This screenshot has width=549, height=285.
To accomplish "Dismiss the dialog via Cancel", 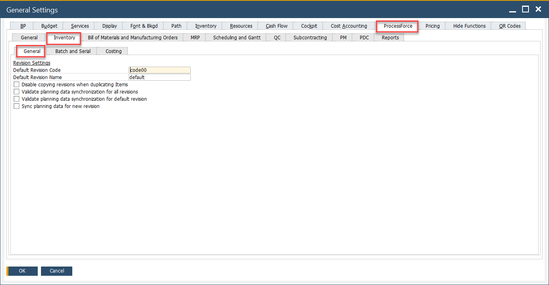I will pos(56,271).
